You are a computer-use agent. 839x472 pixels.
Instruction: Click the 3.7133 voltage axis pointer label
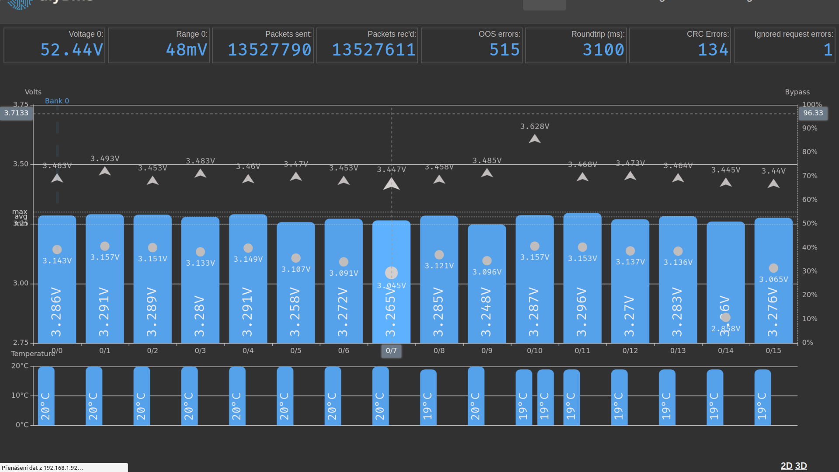click(x=17, y=113)
